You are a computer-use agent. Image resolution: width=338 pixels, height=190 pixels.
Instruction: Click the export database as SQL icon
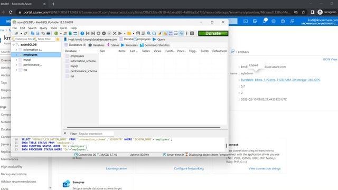click(x=70, y=33)
